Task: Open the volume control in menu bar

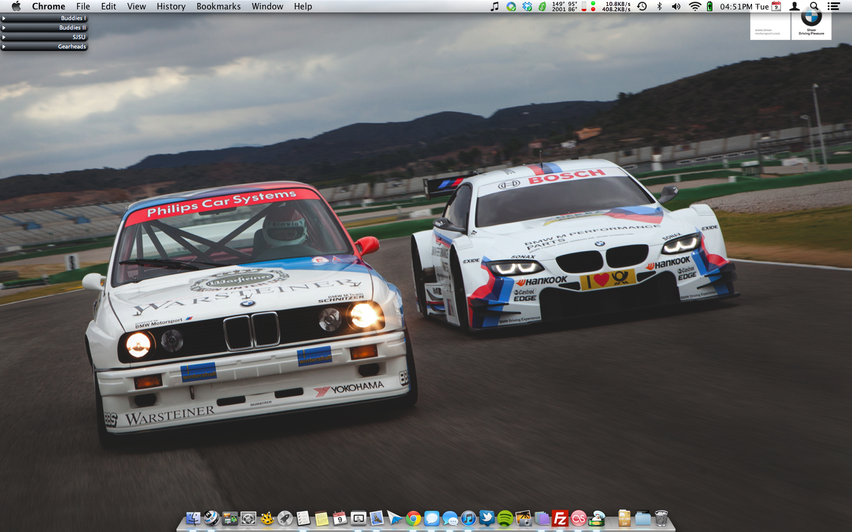Action: 676,7
